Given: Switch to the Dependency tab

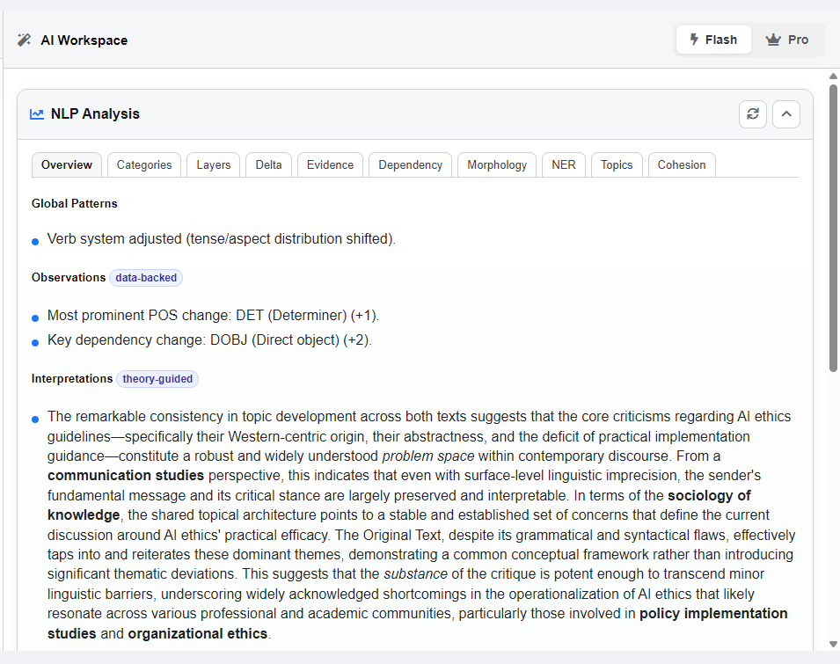Looking at the screenshot, I should coord(410,165).
